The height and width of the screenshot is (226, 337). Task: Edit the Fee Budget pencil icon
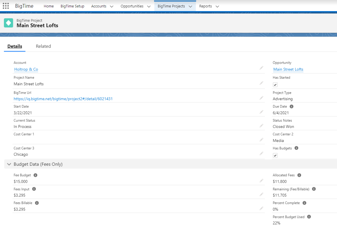[x=261, y=181]
